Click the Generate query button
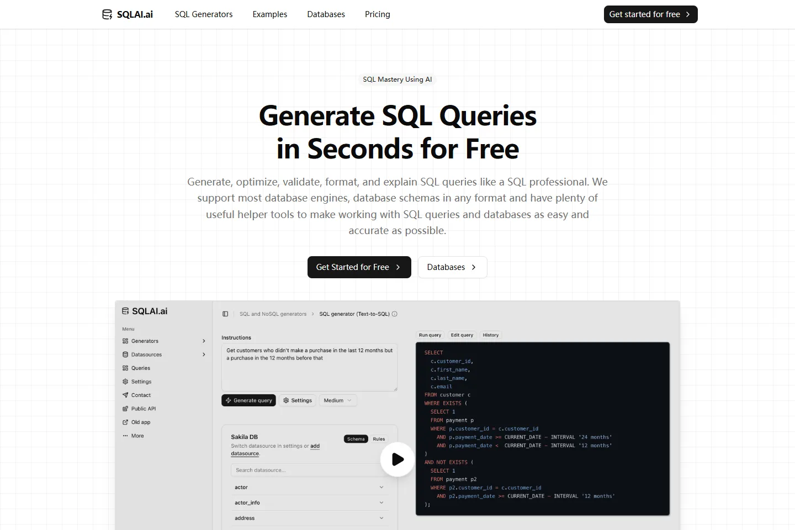 (248, 400)
